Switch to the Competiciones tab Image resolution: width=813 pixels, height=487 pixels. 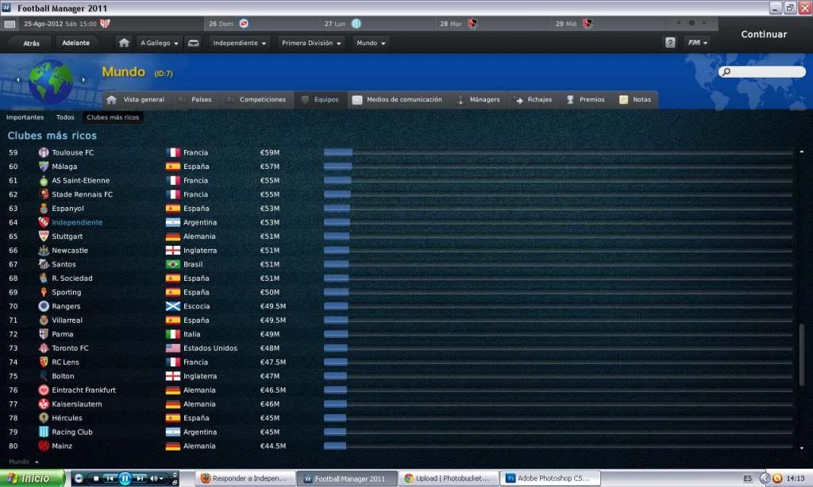coord(256,99)
